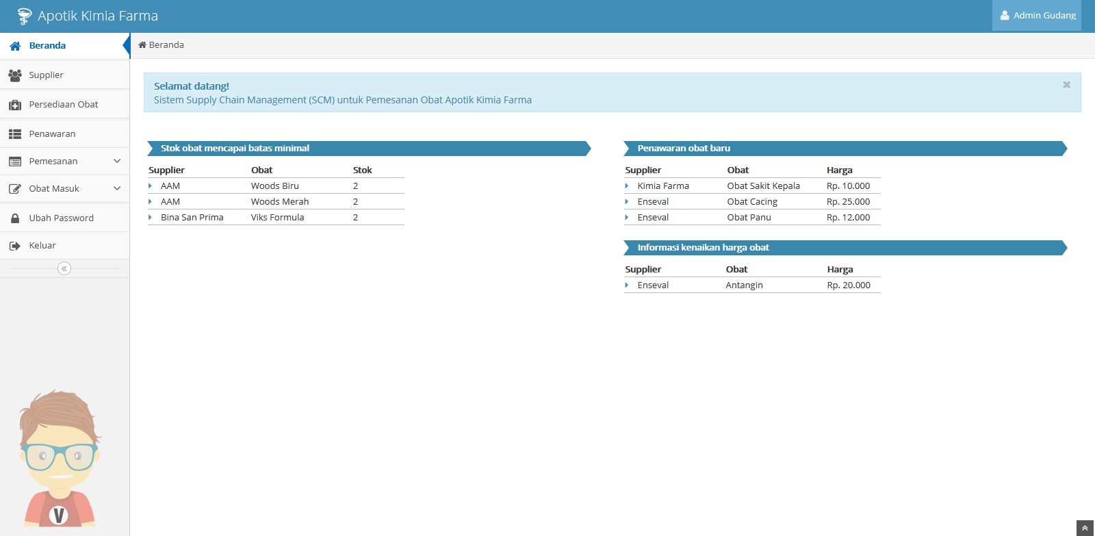Click the breadcrumb home icon
This screenshot has width=1095, height=536.
tap(142, 44)
